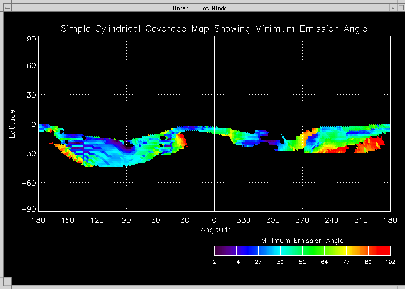Click the yellow-green color bar segment (64–77)
Image resolution: width=405 pixels, height=289 pixels.
click(x=335, y=251)
